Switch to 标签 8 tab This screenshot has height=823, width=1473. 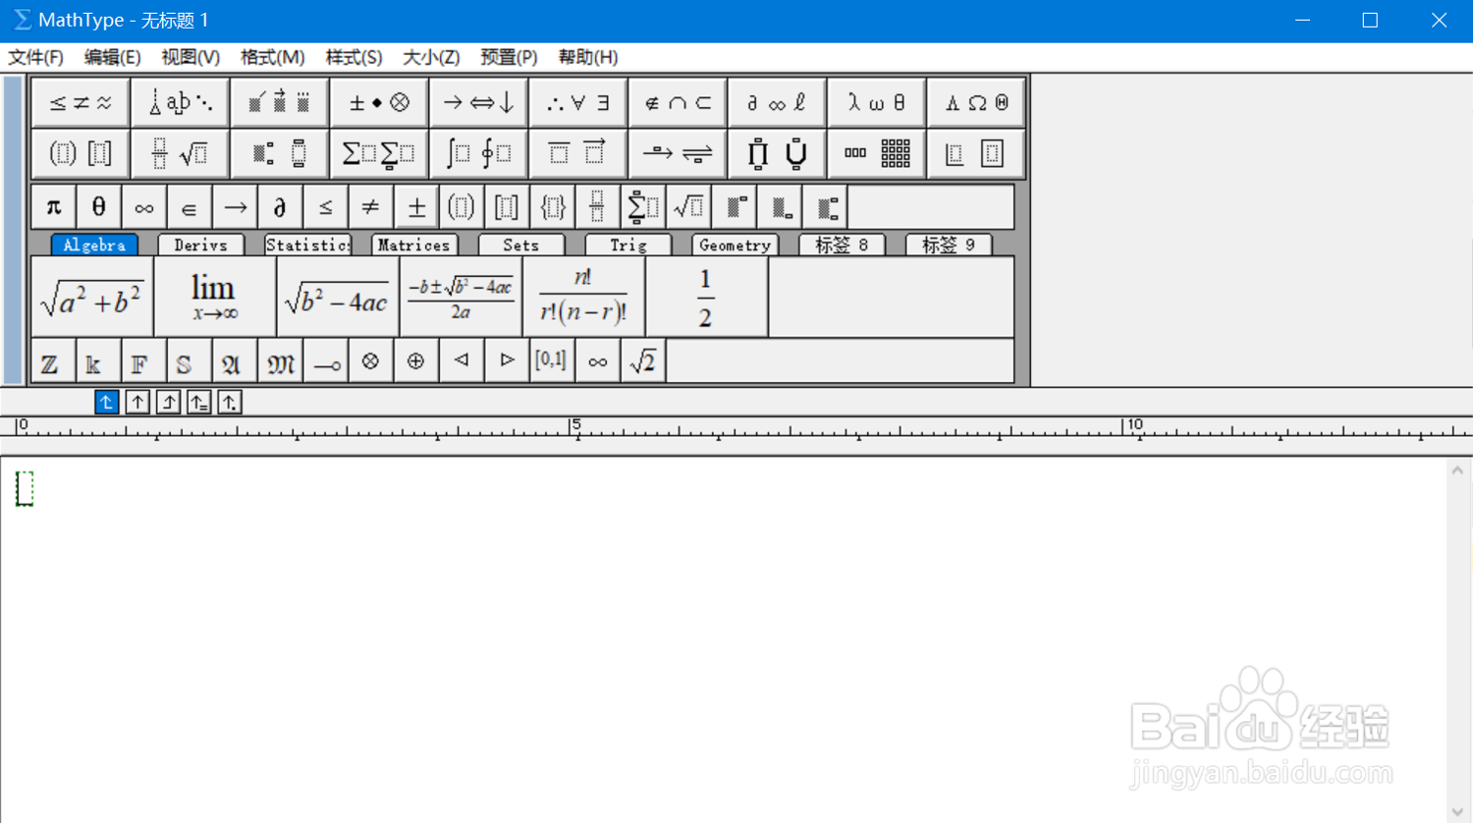(842, 245)
